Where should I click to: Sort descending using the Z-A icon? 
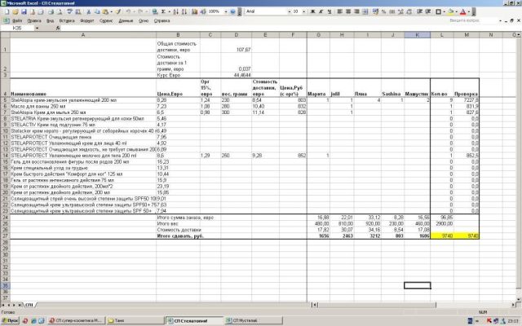pos(184,11)
